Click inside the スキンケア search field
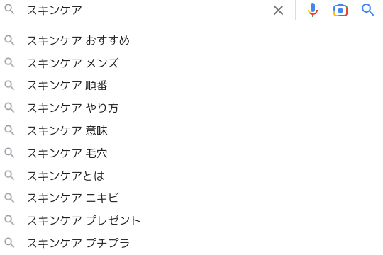Image resolution: width=383 pixels, height=255 pixels. [147, 10]
